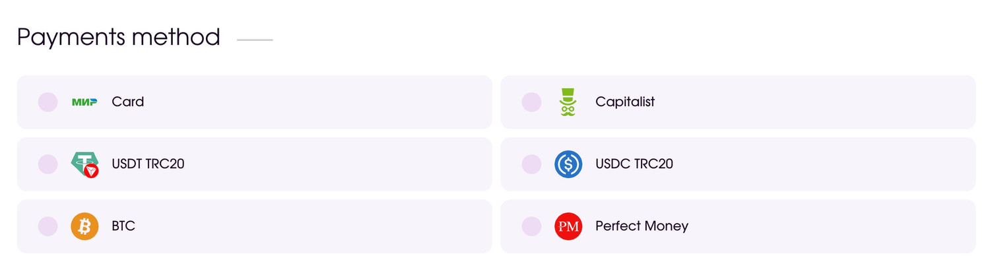Click the Capitalist top-hat mustache icon

pyautogui.click(x=568, y=102)
